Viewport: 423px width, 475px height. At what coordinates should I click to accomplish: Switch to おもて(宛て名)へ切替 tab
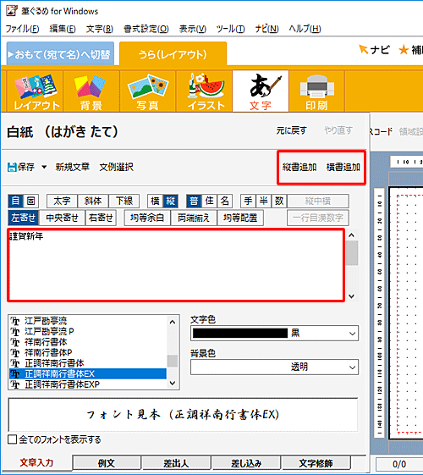pos(60,54)
